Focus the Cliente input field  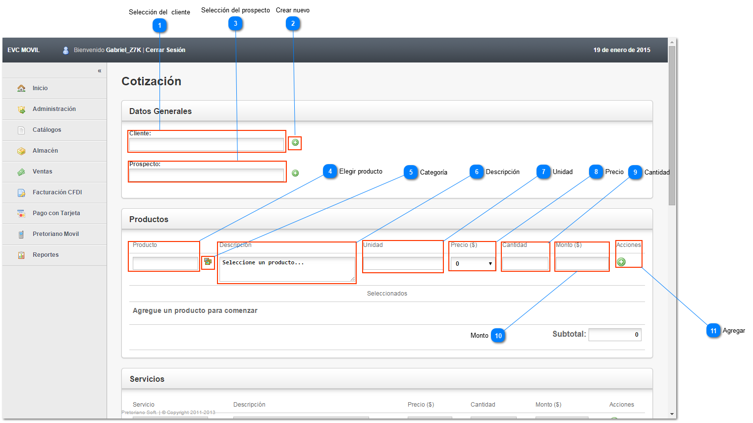(207, 144)
